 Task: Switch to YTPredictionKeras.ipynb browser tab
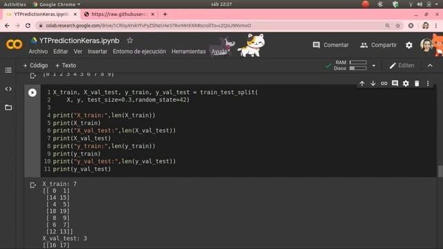pyautogui.click(x=41, y=14)
